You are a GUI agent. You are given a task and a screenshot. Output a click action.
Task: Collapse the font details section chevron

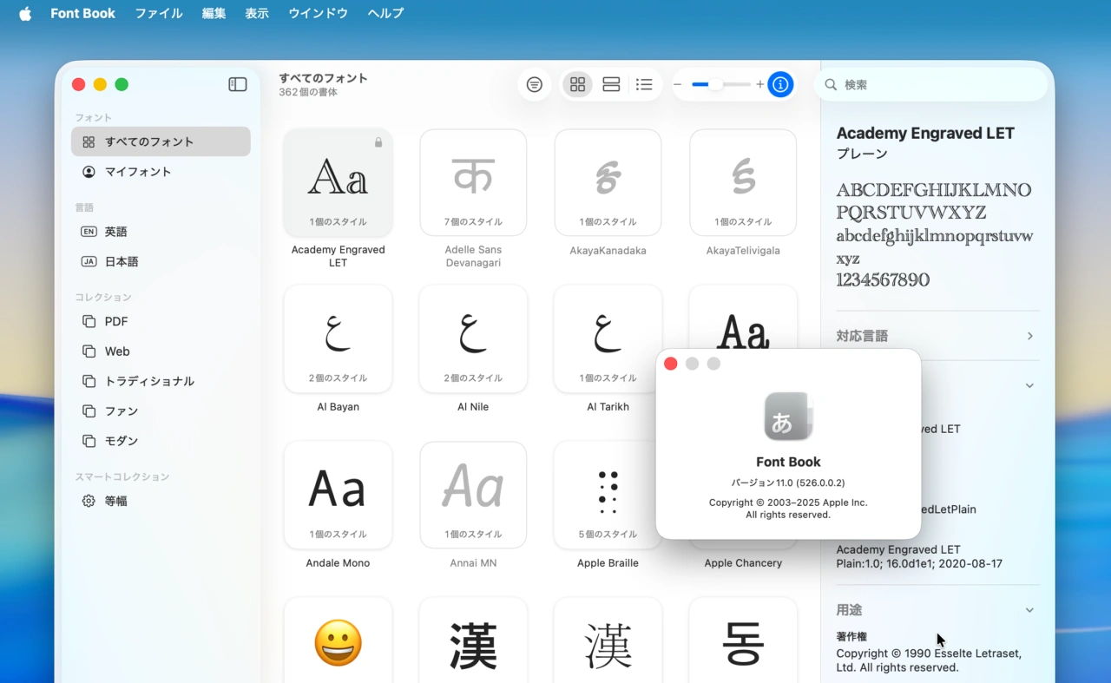click(x=1029, y=385)
